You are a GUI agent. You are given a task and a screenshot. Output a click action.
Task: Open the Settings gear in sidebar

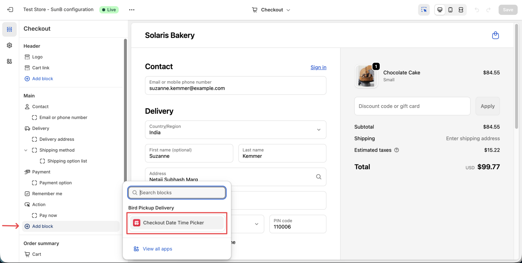click(x=9, y=45)
